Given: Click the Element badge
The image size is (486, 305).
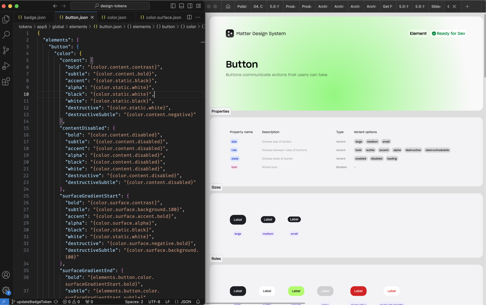Looking at the screenshot, I should [x=418, y=33].
